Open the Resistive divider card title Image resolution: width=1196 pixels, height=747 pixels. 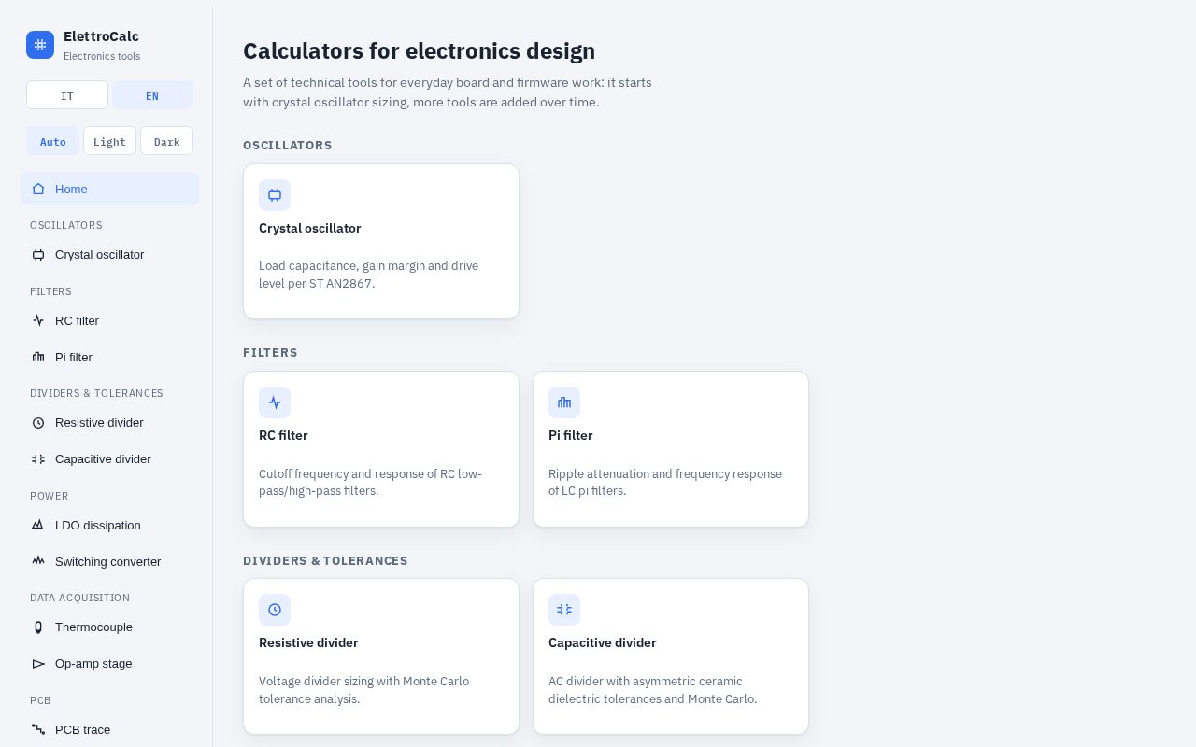tap(308, 642)
